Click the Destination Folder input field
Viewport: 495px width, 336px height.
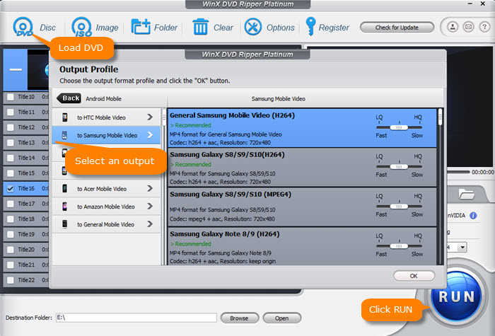pyautogui.click(x=136, y=318)
